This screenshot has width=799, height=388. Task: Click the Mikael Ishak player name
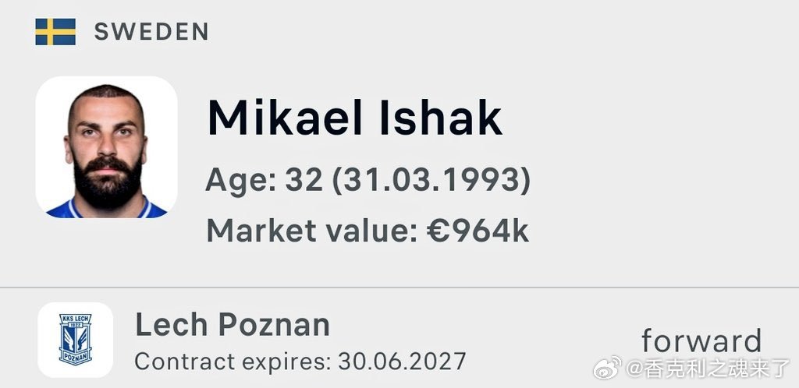click(355, 118)
